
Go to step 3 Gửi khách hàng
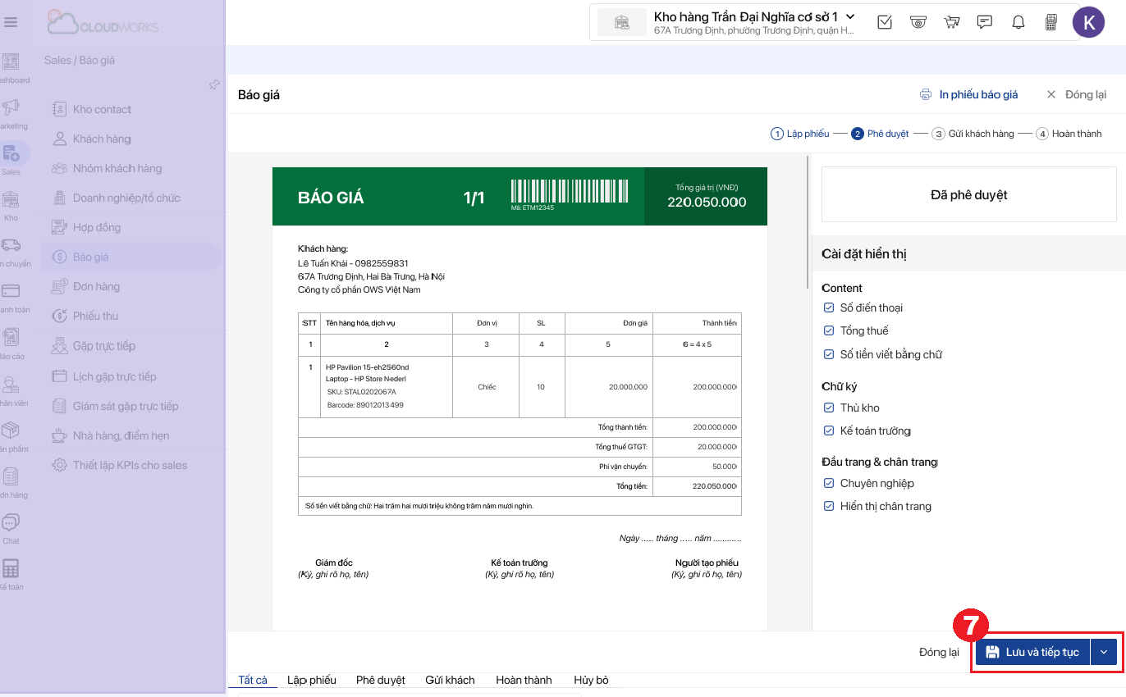click(973, 134)
